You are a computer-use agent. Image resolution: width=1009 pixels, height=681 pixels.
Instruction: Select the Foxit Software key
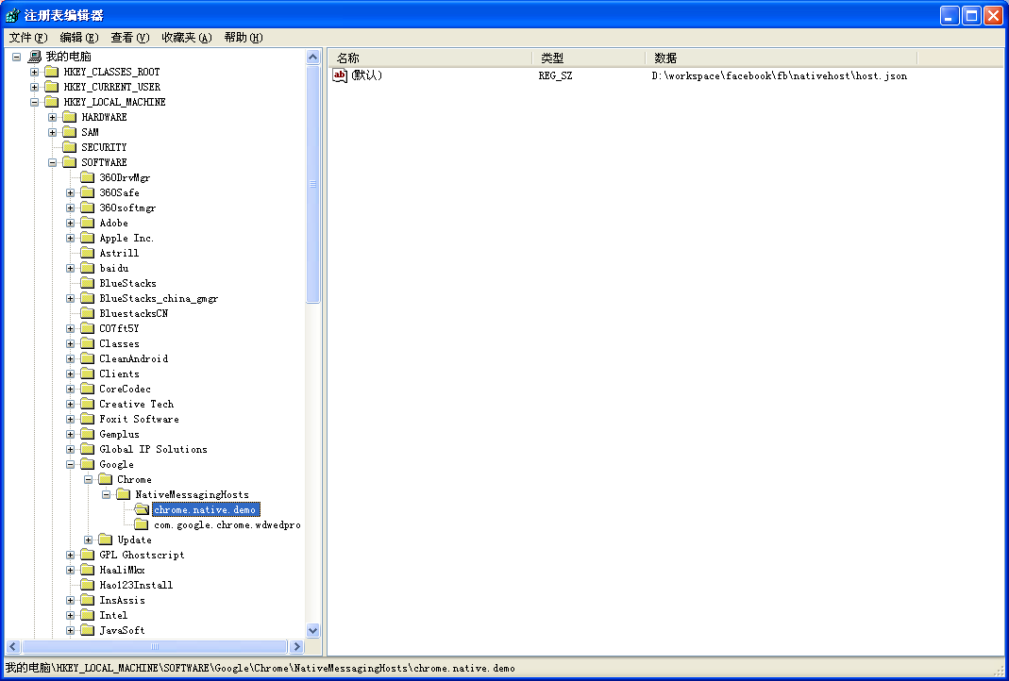pos(139,420)
